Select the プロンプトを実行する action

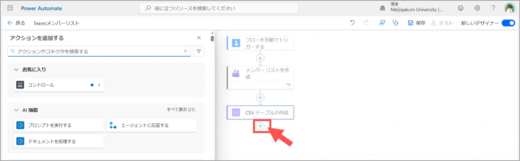point(59,125)
